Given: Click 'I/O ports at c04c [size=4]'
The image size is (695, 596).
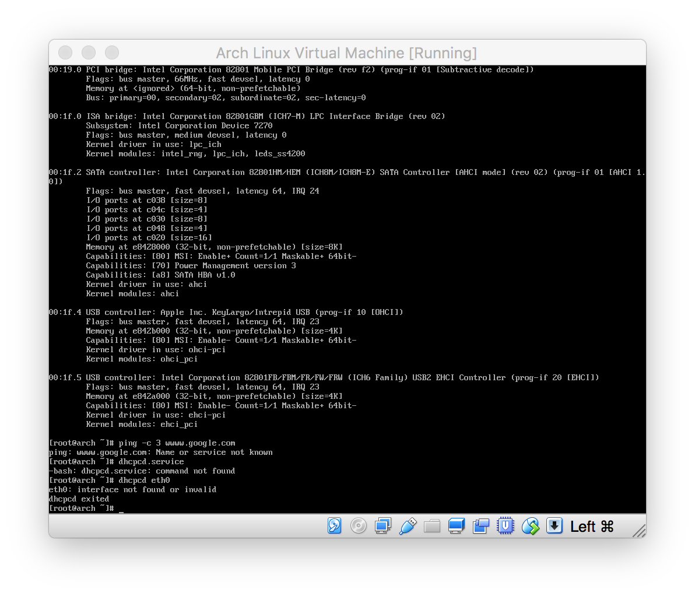Looking at the screenshot, I should coord(147,210).
